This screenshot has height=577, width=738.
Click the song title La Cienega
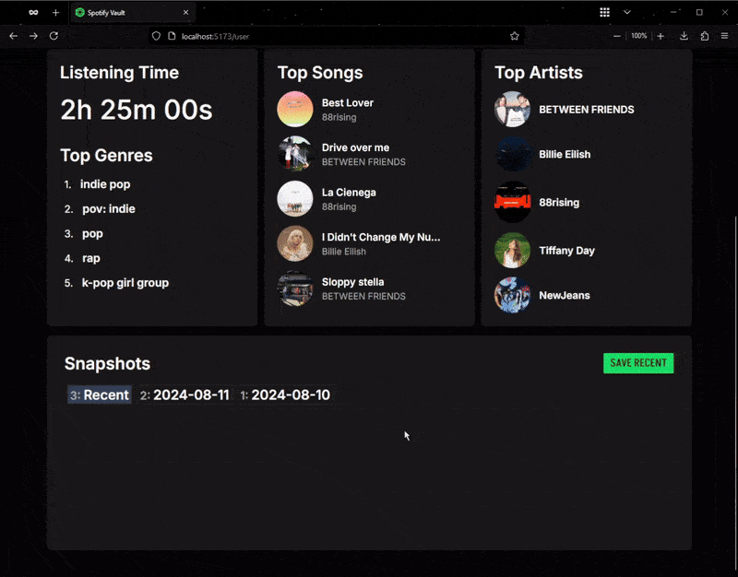[x=349, y=193]
